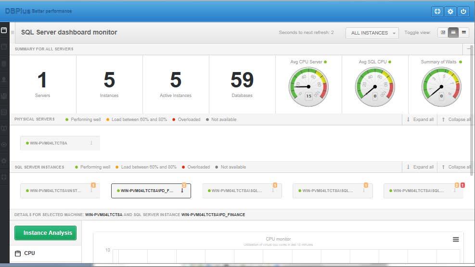
Task: Click the Instance Analysis green button
Action: point(45,233)
